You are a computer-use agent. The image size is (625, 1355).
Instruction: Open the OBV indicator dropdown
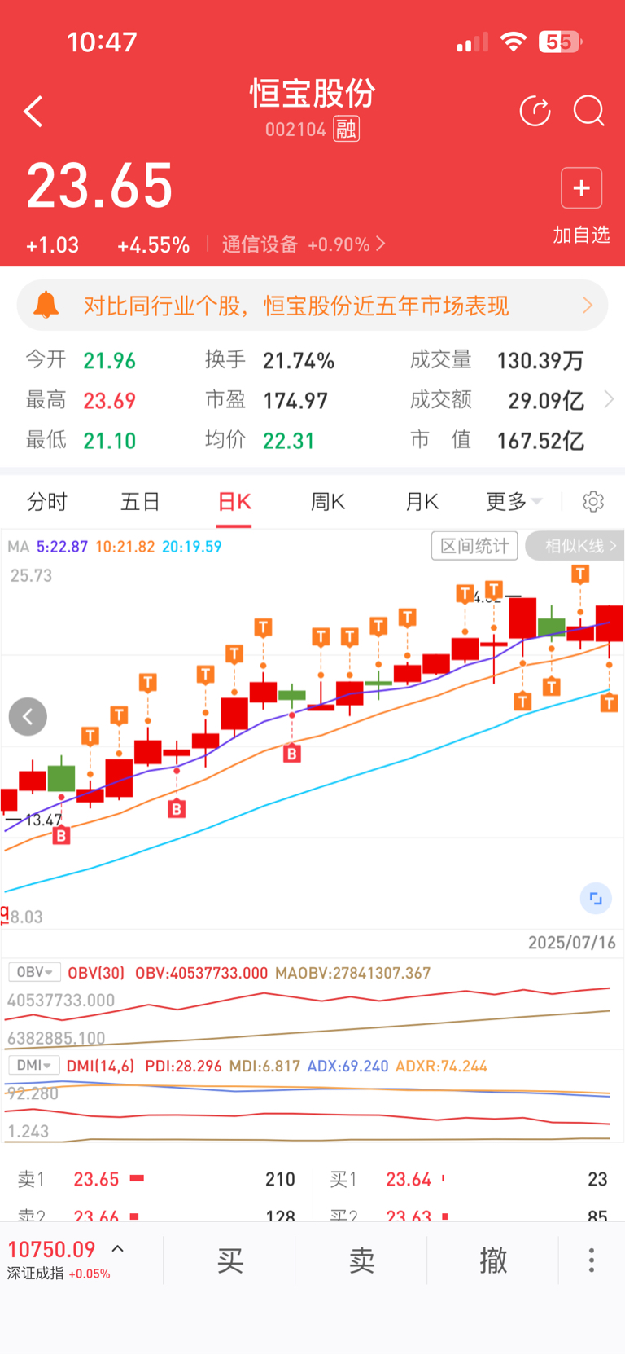(x=34, y=972)
